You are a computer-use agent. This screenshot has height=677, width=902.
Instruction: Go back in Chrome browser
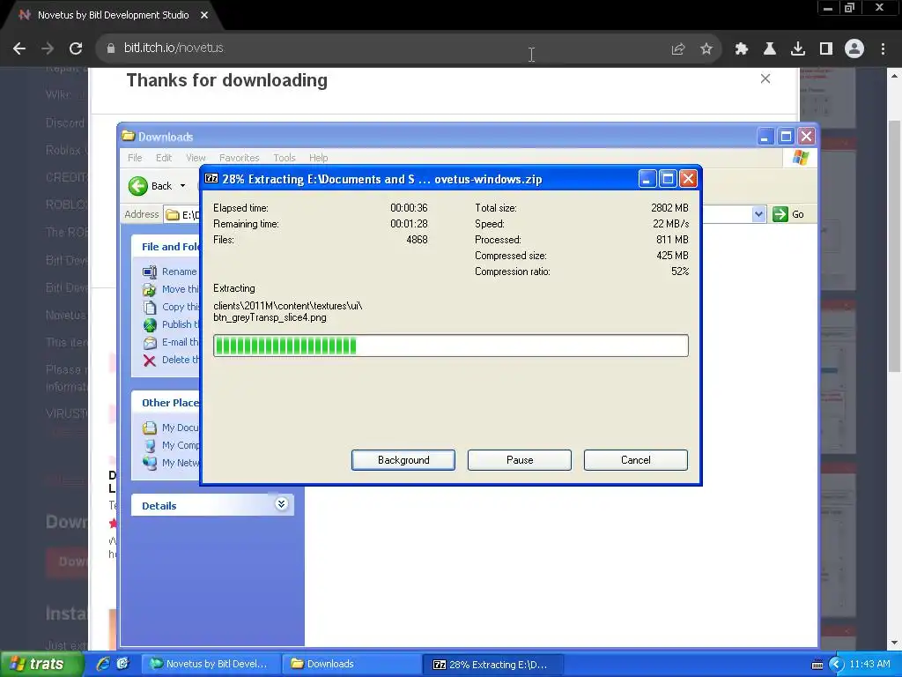tap(19, 48)
